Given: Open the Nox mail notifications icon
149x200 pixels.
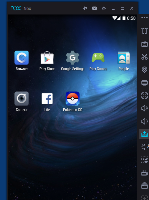Looking at the screenshot, I should (94, 8).
